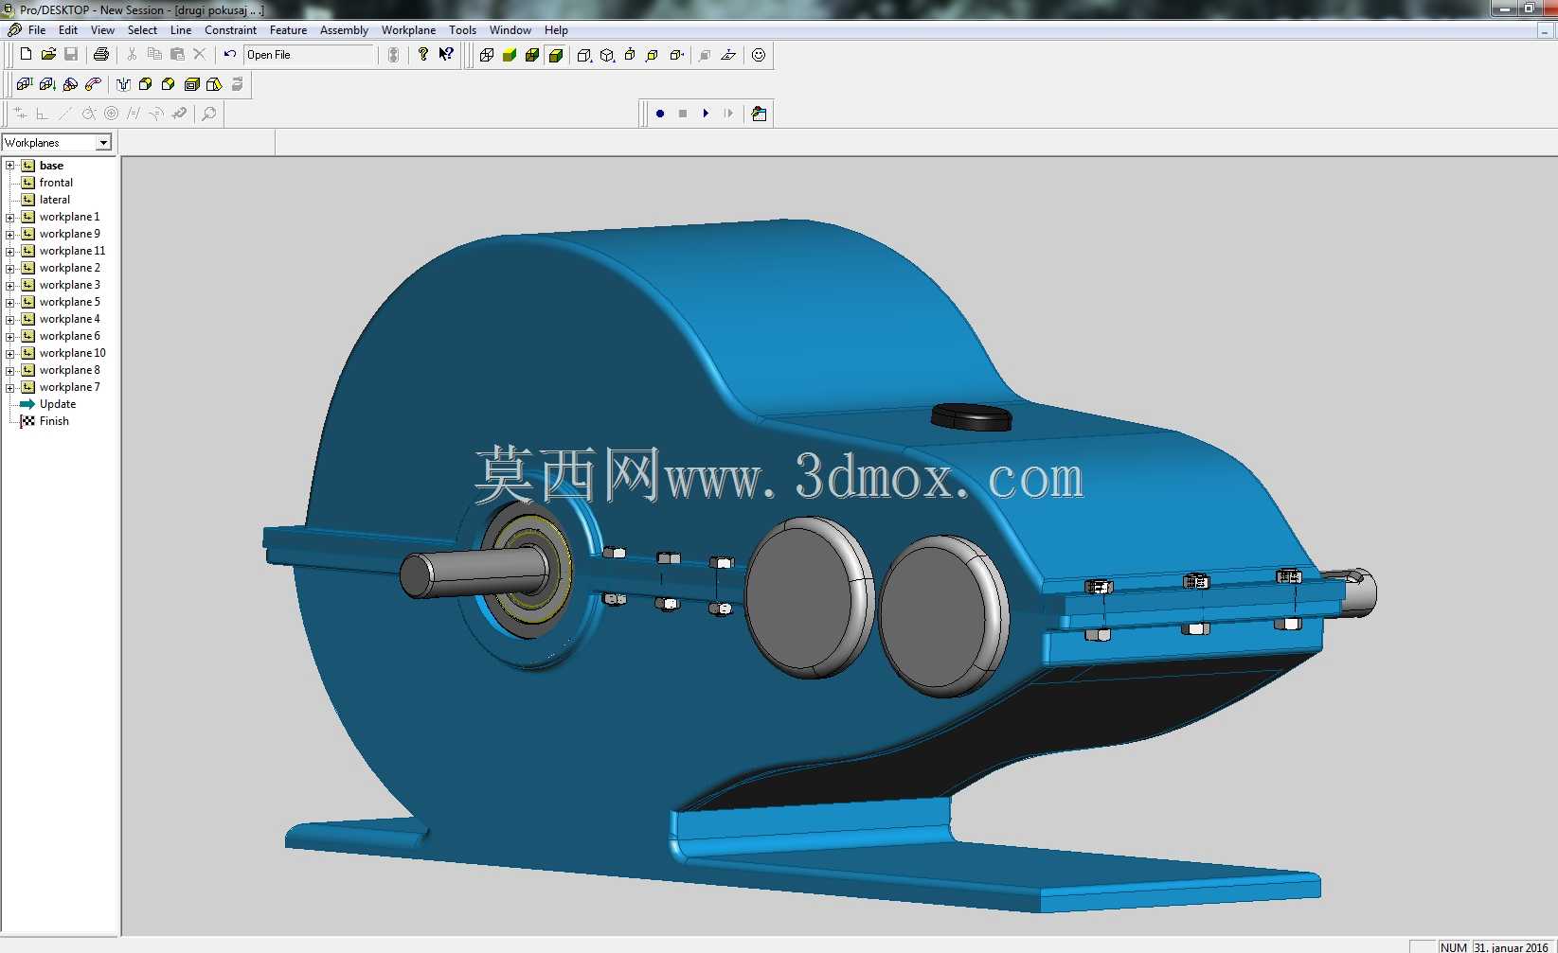Click the Undo arrow icon

coord(230,55)
